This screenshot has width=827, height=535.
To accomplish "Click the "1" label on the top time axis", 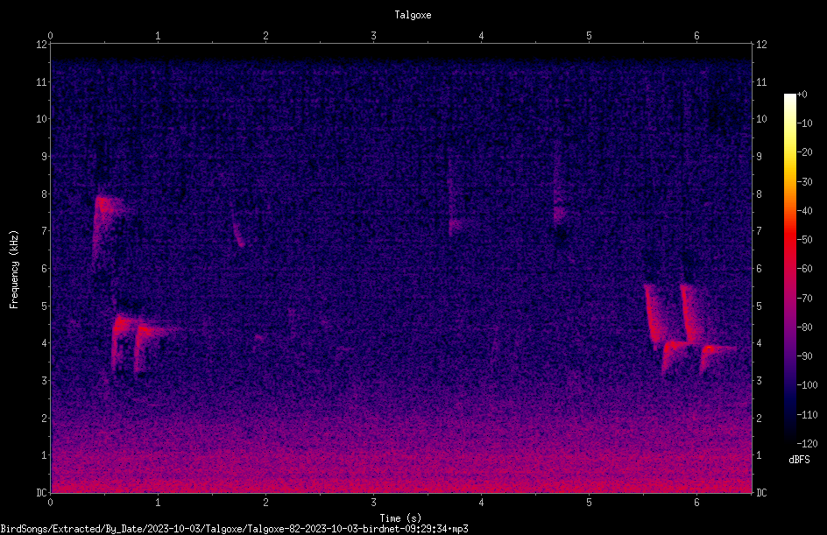I will coord(158,36).
